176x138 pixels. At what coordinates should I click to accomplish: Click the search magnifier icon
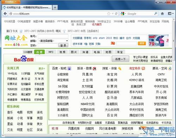(x=156, y=14)
